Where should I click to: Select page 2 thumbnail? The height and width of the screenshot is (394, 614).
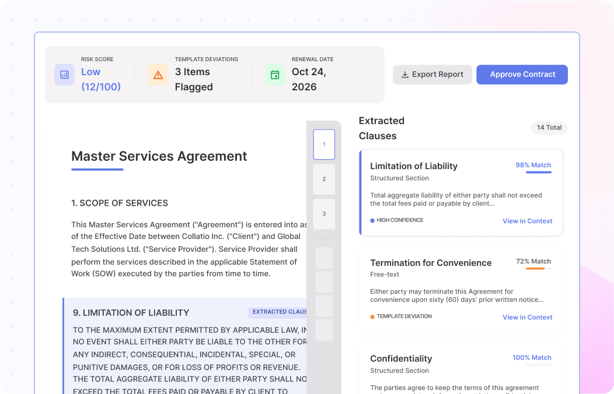pos(324,179)
